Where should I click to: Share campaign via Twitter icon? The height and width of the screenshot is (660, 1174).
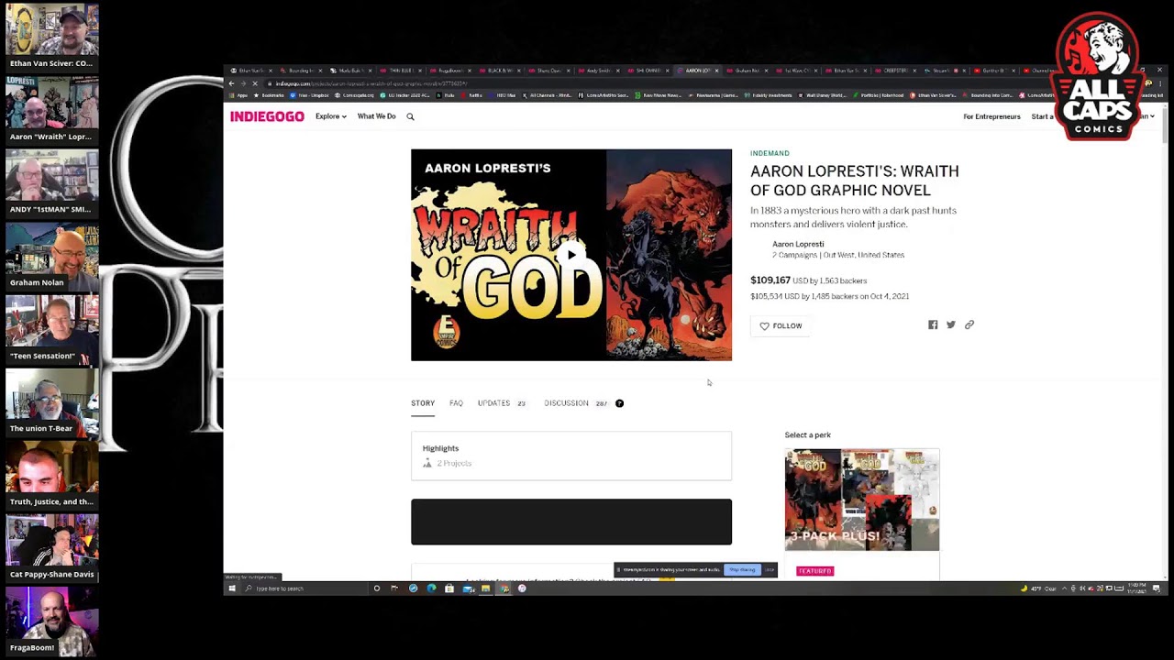(951, 324)
